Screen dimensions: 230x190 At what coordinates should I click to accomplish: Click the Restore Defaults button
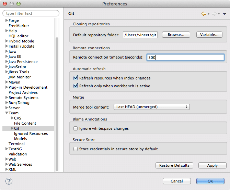point(174,165)
